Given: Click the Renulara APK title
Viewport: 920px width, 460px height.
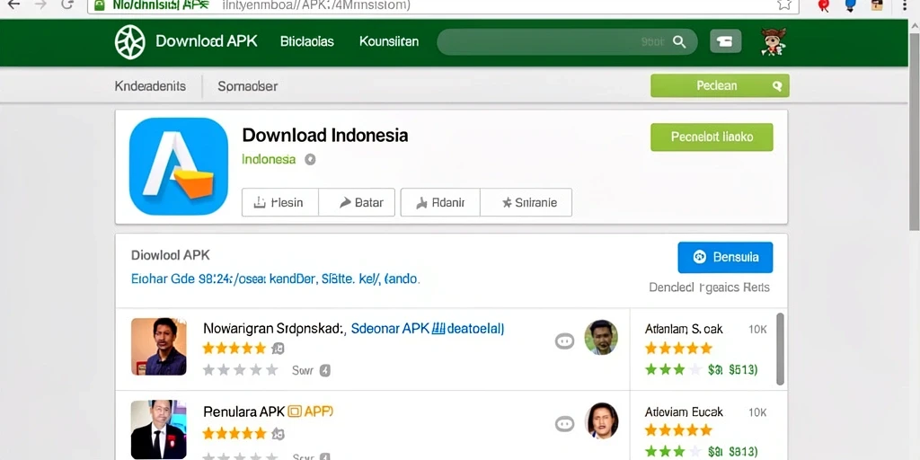Looking at the screenshot, I should (x=244, y=411).
